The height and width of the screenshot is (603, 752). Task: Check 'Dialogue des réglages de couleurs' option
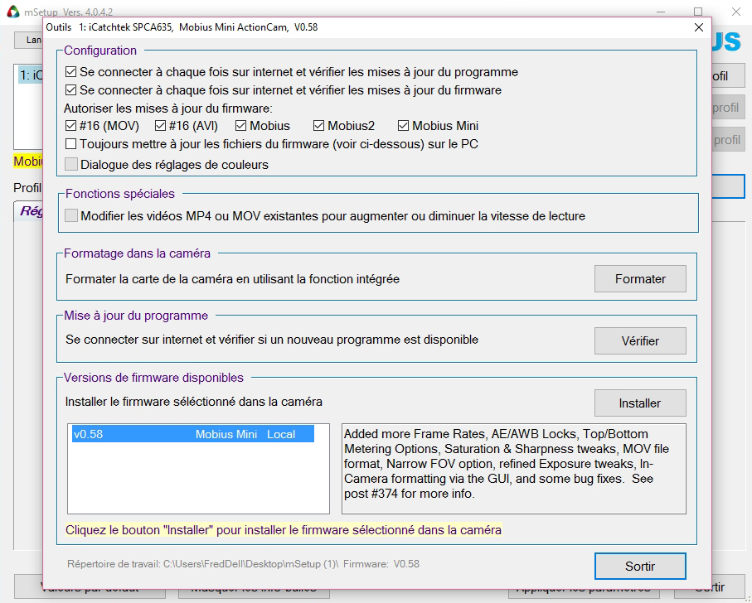pos(71,164)
